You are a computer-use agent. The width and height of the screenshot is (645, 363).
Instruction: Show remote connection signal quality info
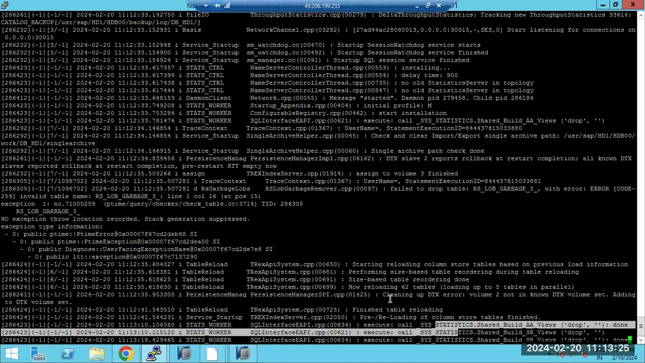click(227, 6)
